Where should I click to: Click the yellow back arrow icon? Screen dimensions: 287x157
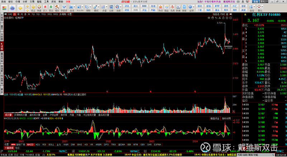20,8
